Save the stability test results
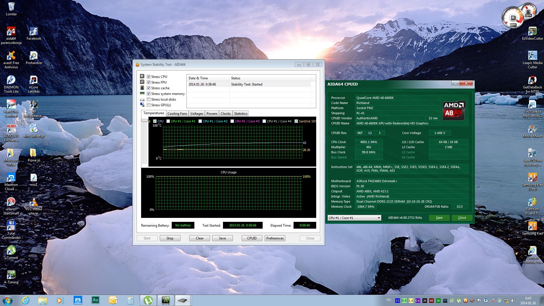Viewport: 544px width, 306px height. [x=222, y=238]
